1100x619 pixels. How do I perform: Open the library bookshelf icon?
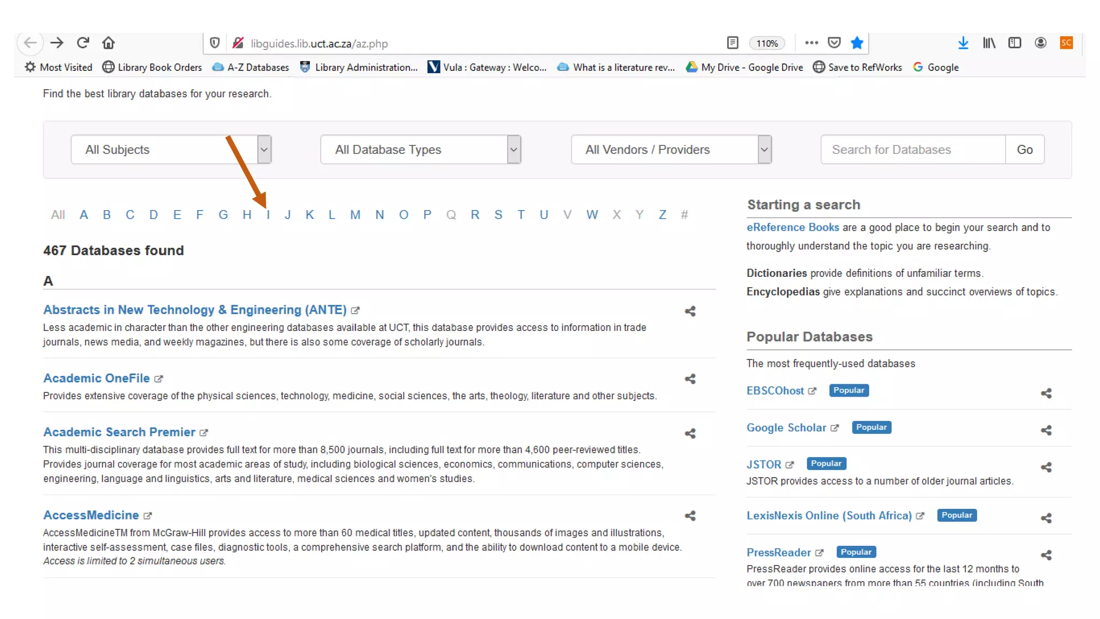pos(989,43)
